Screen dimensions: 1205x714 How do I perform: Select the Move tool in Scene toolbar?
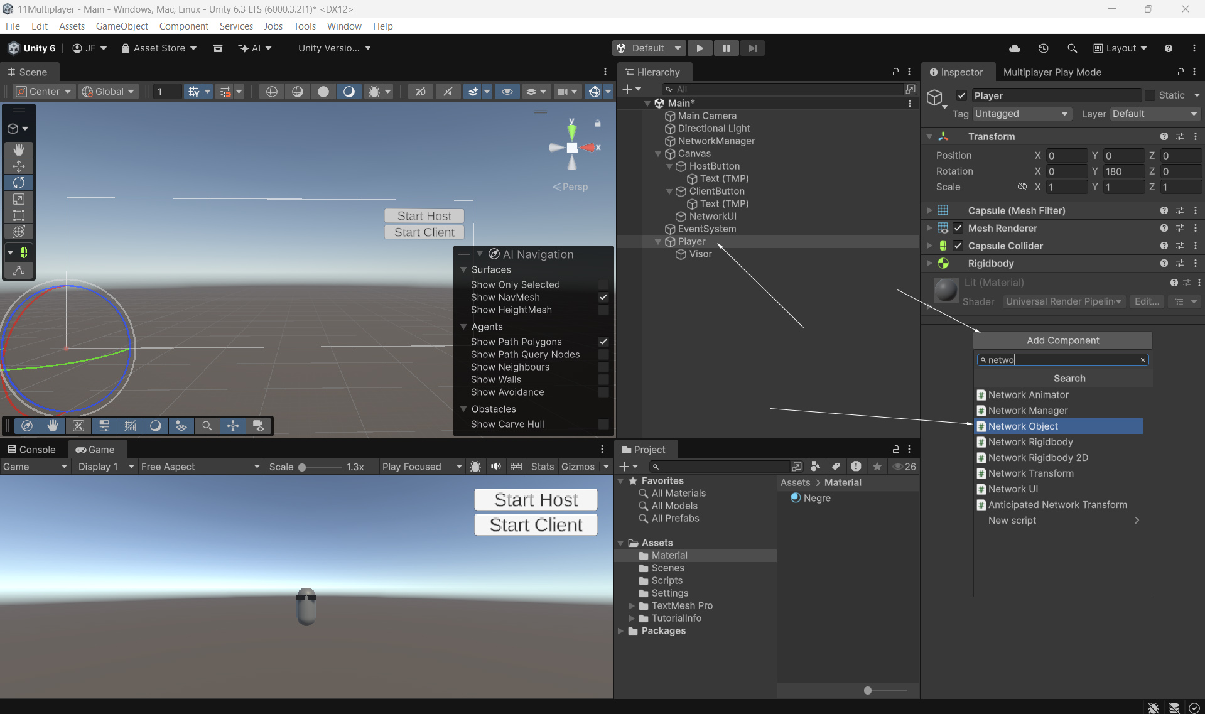19,166
